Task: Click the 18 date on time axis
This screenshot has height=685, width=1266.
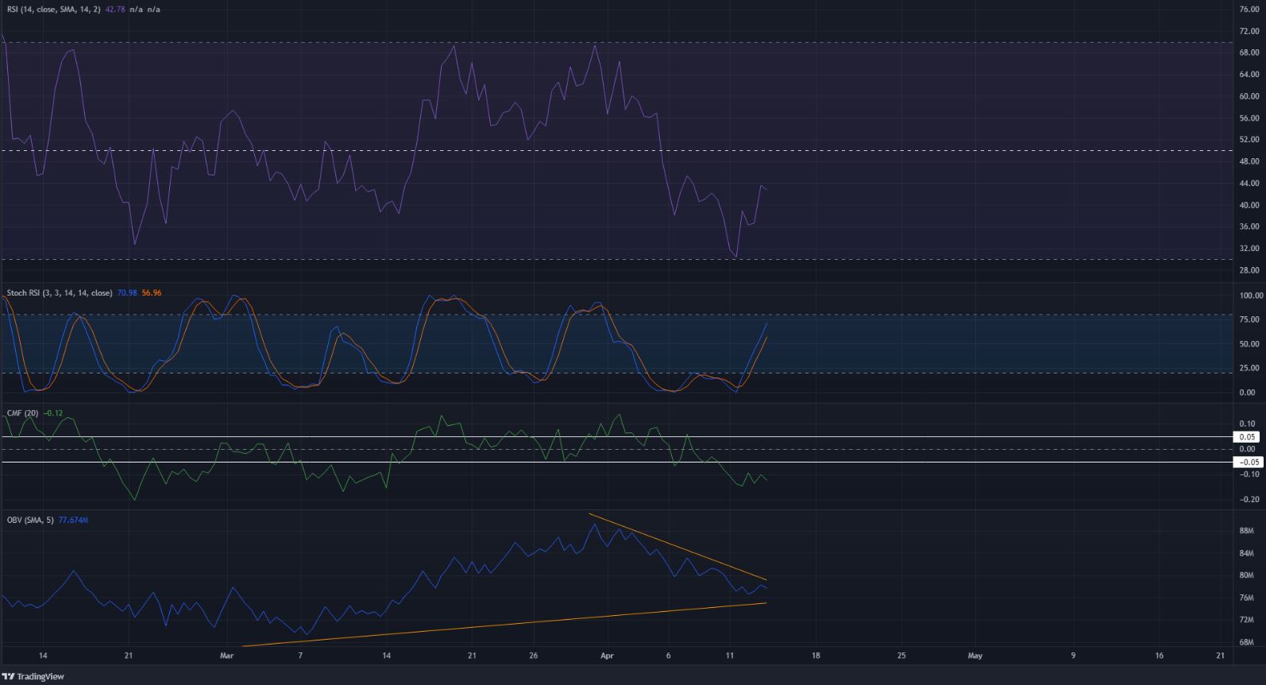Action: point(816,656)
